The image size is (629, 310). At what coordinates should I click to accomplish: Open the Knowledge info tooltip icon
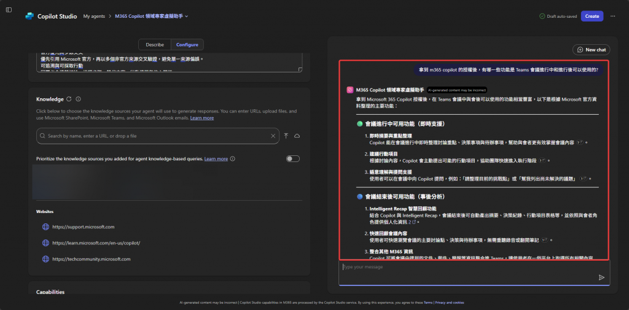[x=78, y=99]
